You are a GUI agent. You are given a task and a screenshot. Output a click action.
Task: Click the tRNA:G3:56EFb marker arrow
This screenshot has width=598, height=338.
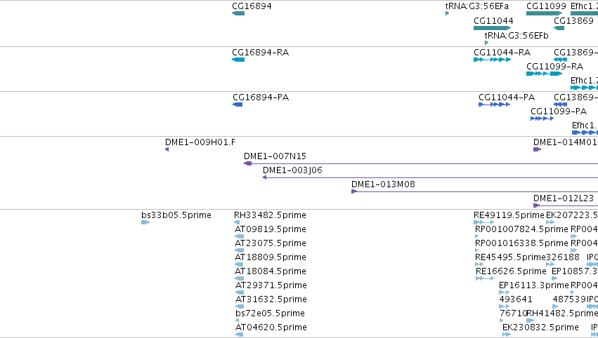pyautogui.click(x=486, y=43)
